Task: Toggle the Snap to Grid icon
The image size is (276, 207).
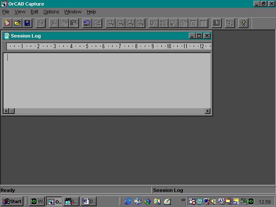Action: [216, 23]
